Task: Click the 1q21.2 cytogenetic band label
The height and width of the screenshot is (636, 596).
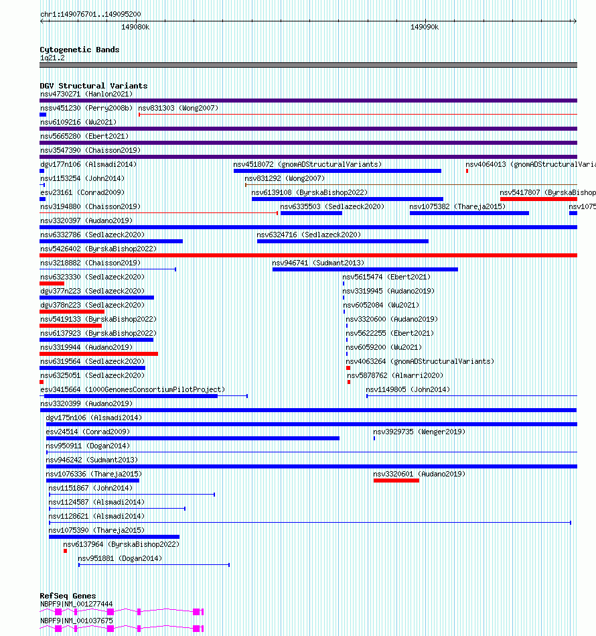Action: pyautogui.click(x=52, y=58)
